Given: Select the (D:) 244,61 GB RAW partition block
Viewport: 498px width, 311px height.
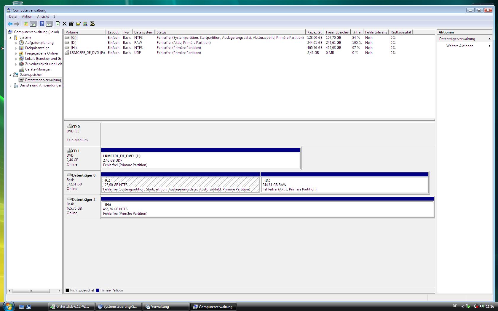Looking at the screenshot, I should click(x=344, y=183).
